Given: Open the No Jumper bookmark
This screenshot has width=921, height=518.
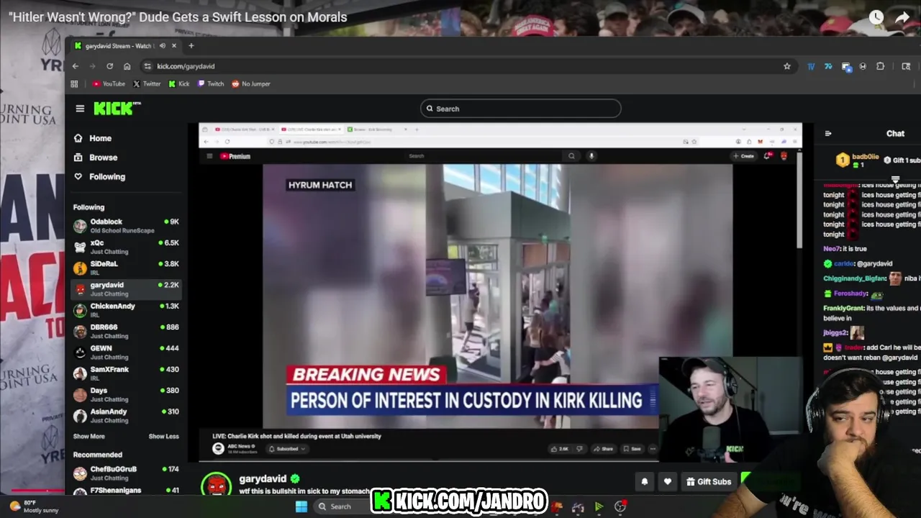Looking at the screenshot, I should pyautogui.click(x=250, y=84).
